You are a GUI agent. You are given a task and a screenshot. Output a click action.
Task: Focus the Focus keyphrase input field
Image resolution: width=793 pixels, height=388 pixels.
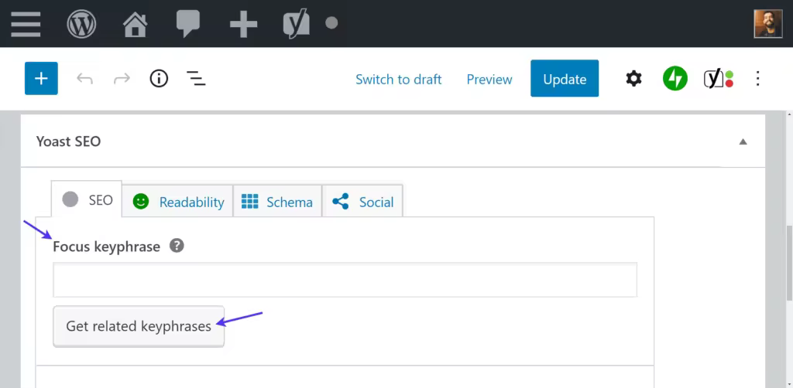(x=345, y=280)
